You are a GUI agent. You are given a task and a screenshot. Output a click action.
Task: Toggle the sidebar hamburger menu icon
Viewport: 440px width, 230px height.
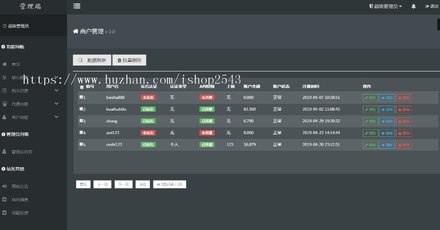pos(77,6)
